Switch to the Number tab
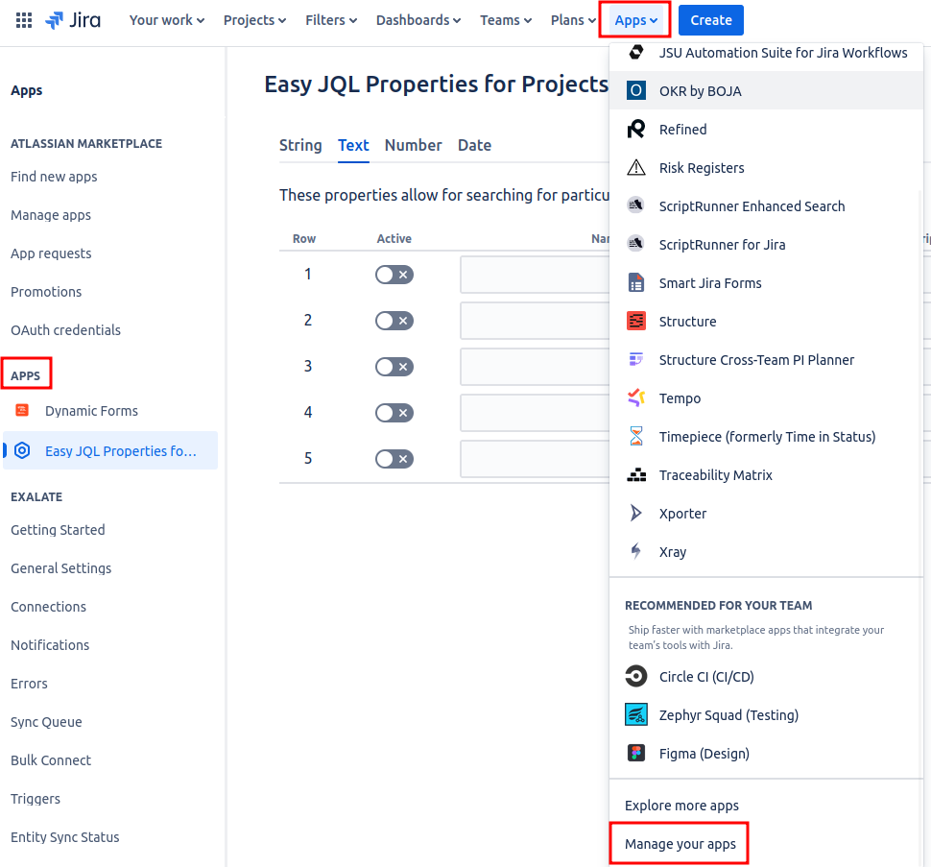Image resolution: width=931 pixels, height=867 pixels. click(x=413, y=145)
